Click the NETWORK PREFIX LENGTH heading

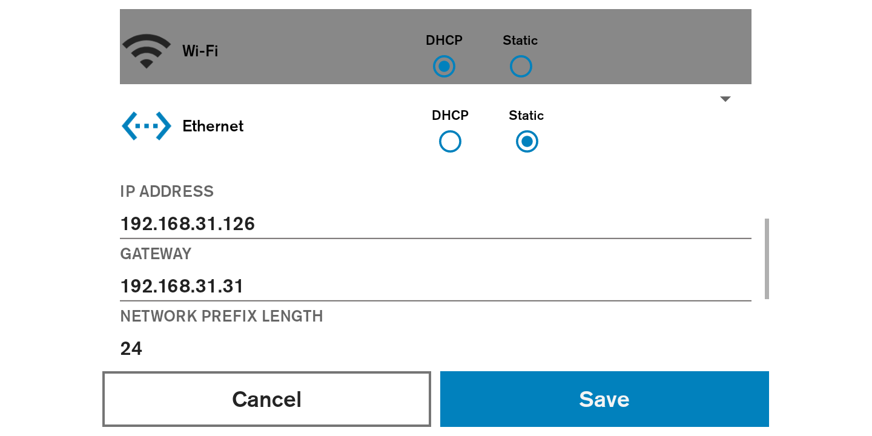222,316
